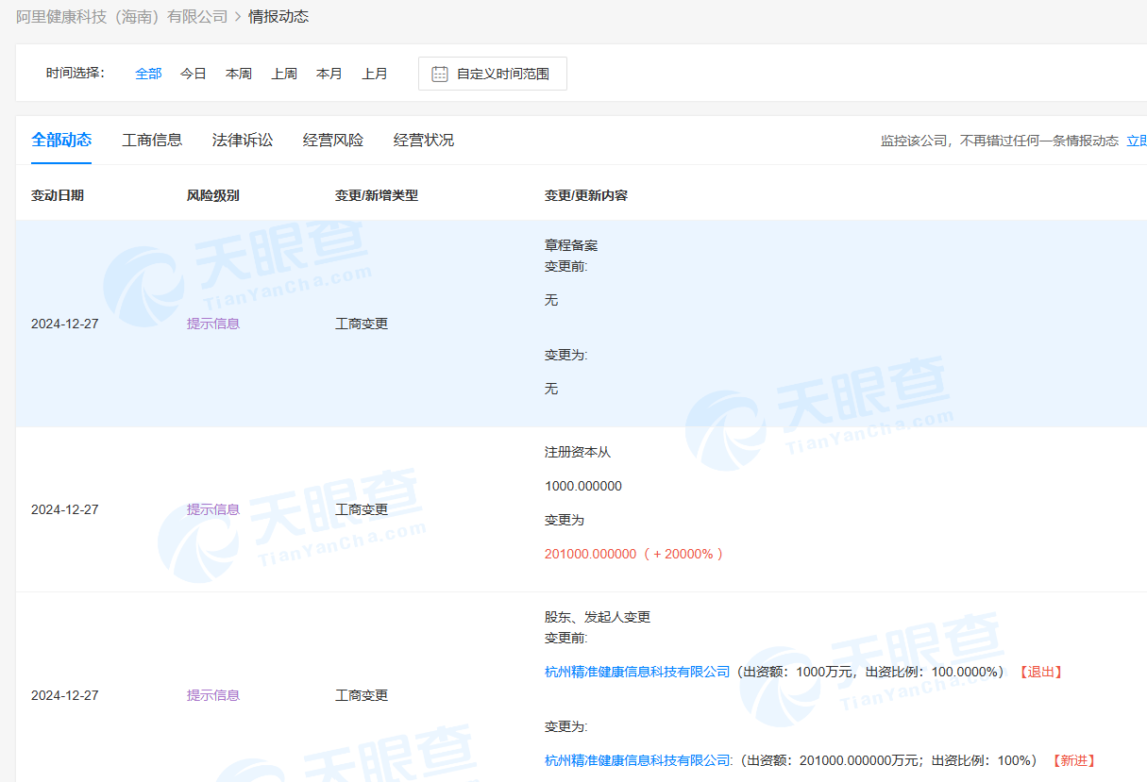Click the 章程备案 entry title
This screenshot has height=782, width=1147.
click(571, 245)
